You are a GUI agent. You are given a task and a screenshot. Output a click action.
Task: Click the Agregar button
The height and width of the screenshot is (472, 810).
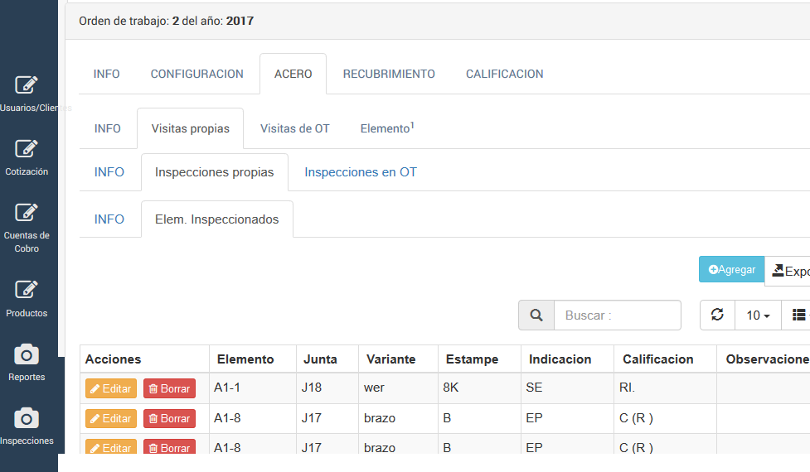[731, 270]
